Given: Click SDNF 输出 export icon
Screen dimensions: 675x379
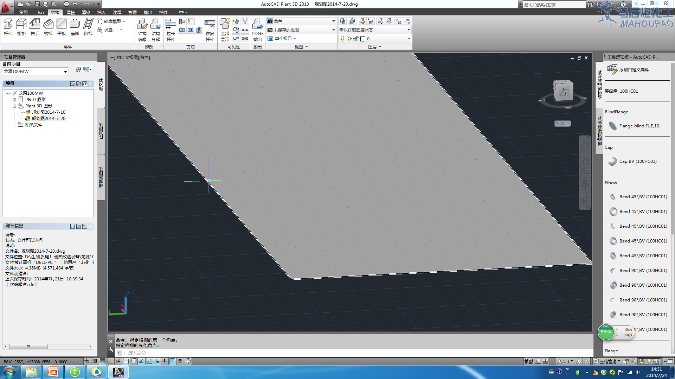Looking at the screenshot, I should (x=258, y=30).
